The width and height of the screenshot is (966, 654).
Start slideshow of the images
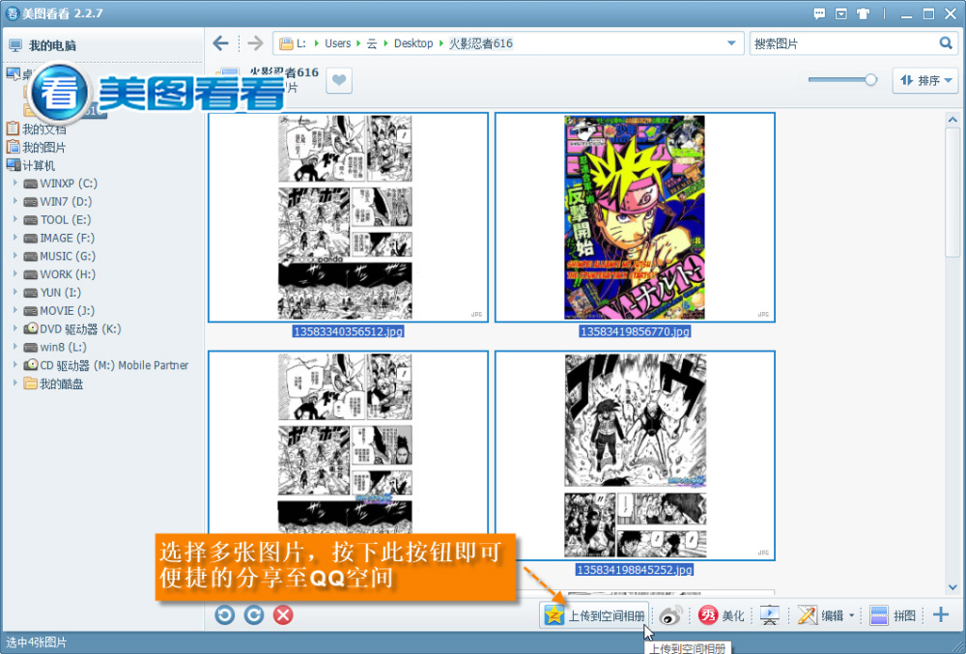pos(770,614)
